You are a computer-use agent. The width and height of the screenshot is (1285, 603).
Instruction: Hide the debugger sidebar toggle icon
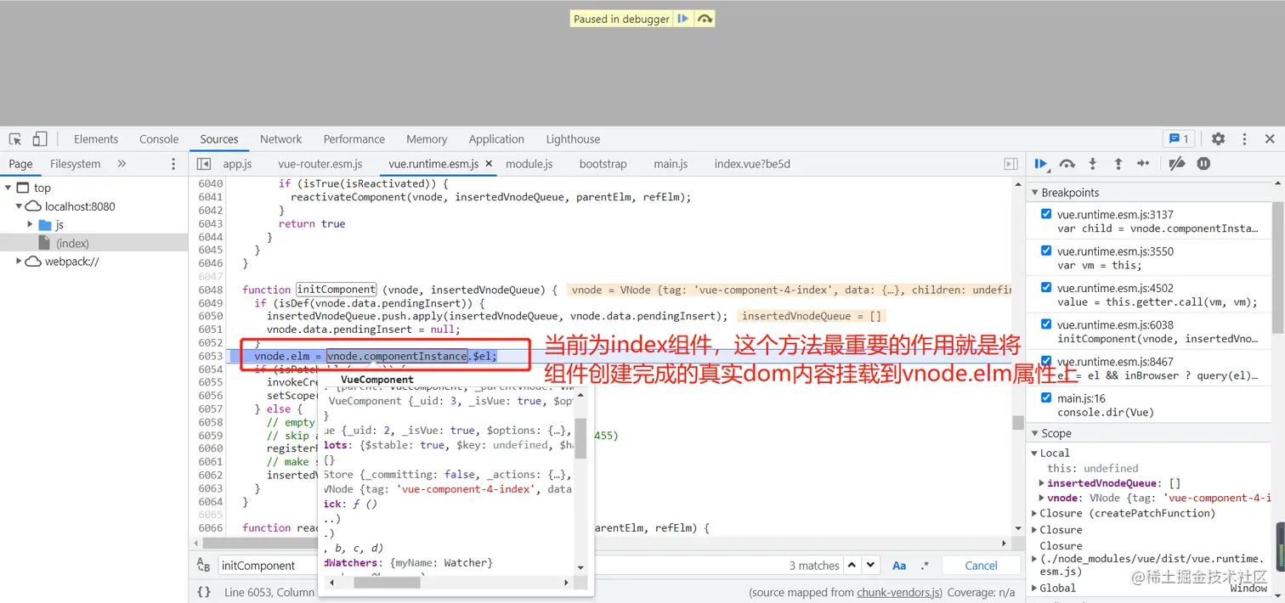[1010, 164]
